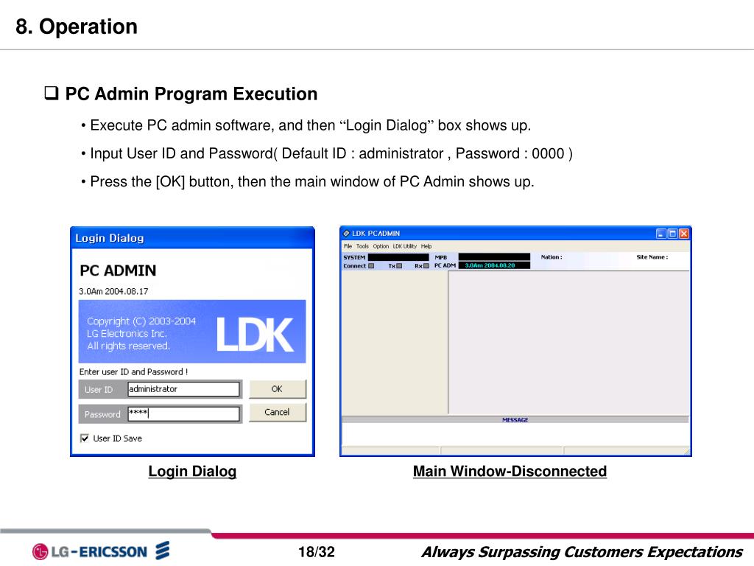Maximize the LDK PCADMIN window
The image size is (754, 566).
point(673,234)
